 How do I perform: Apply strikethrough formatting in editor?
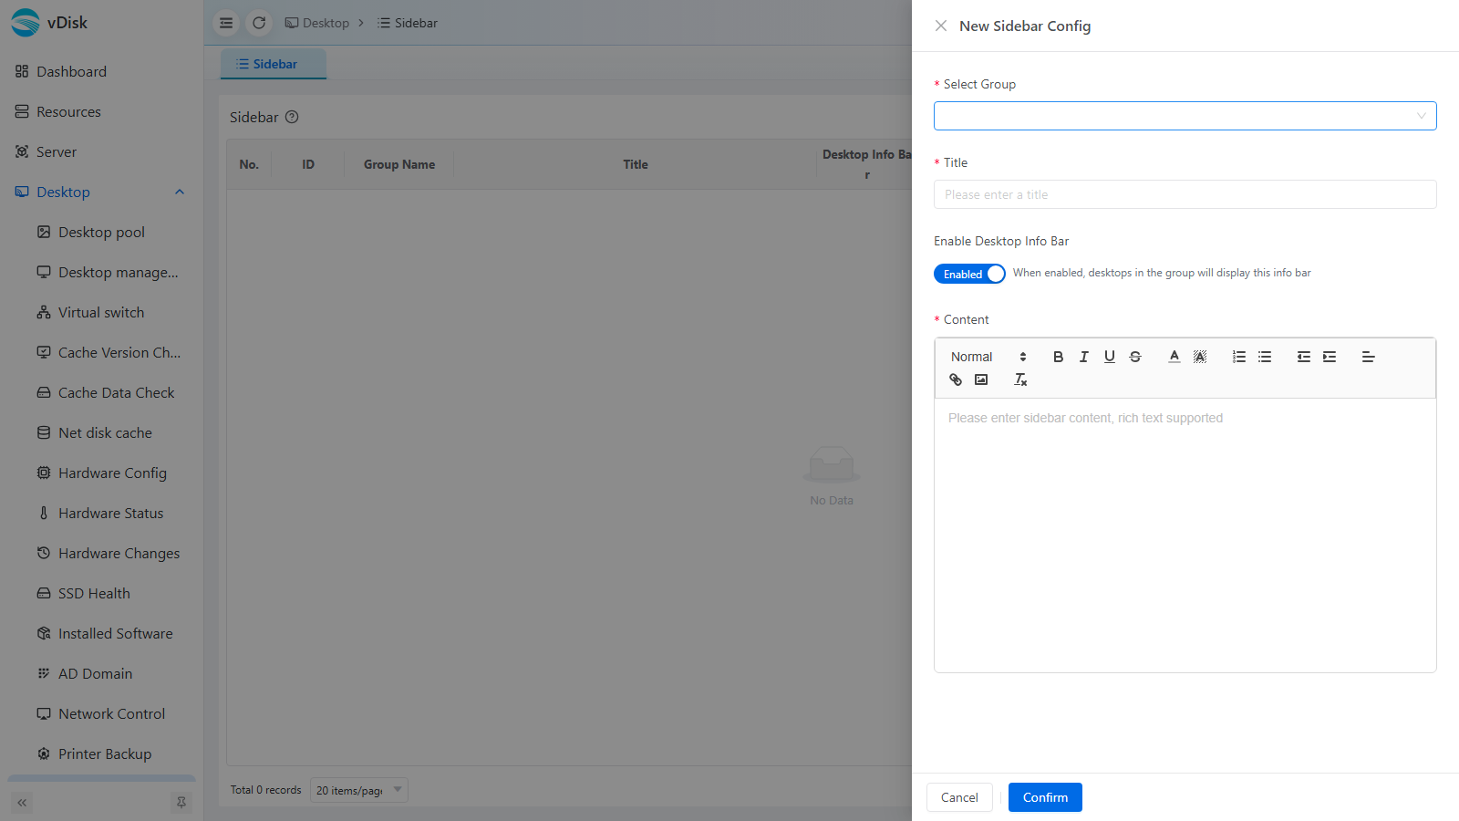pyautogui.click(x=1134, y=357)
